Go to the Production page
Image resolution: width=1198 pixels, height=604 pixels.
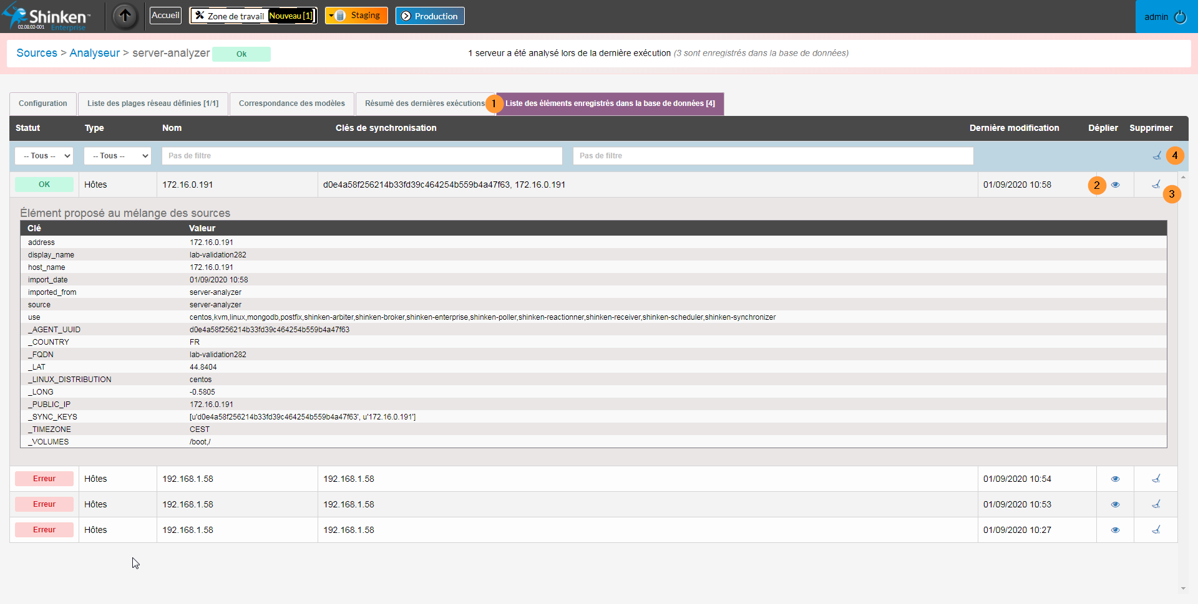click(x=430, y=16)
